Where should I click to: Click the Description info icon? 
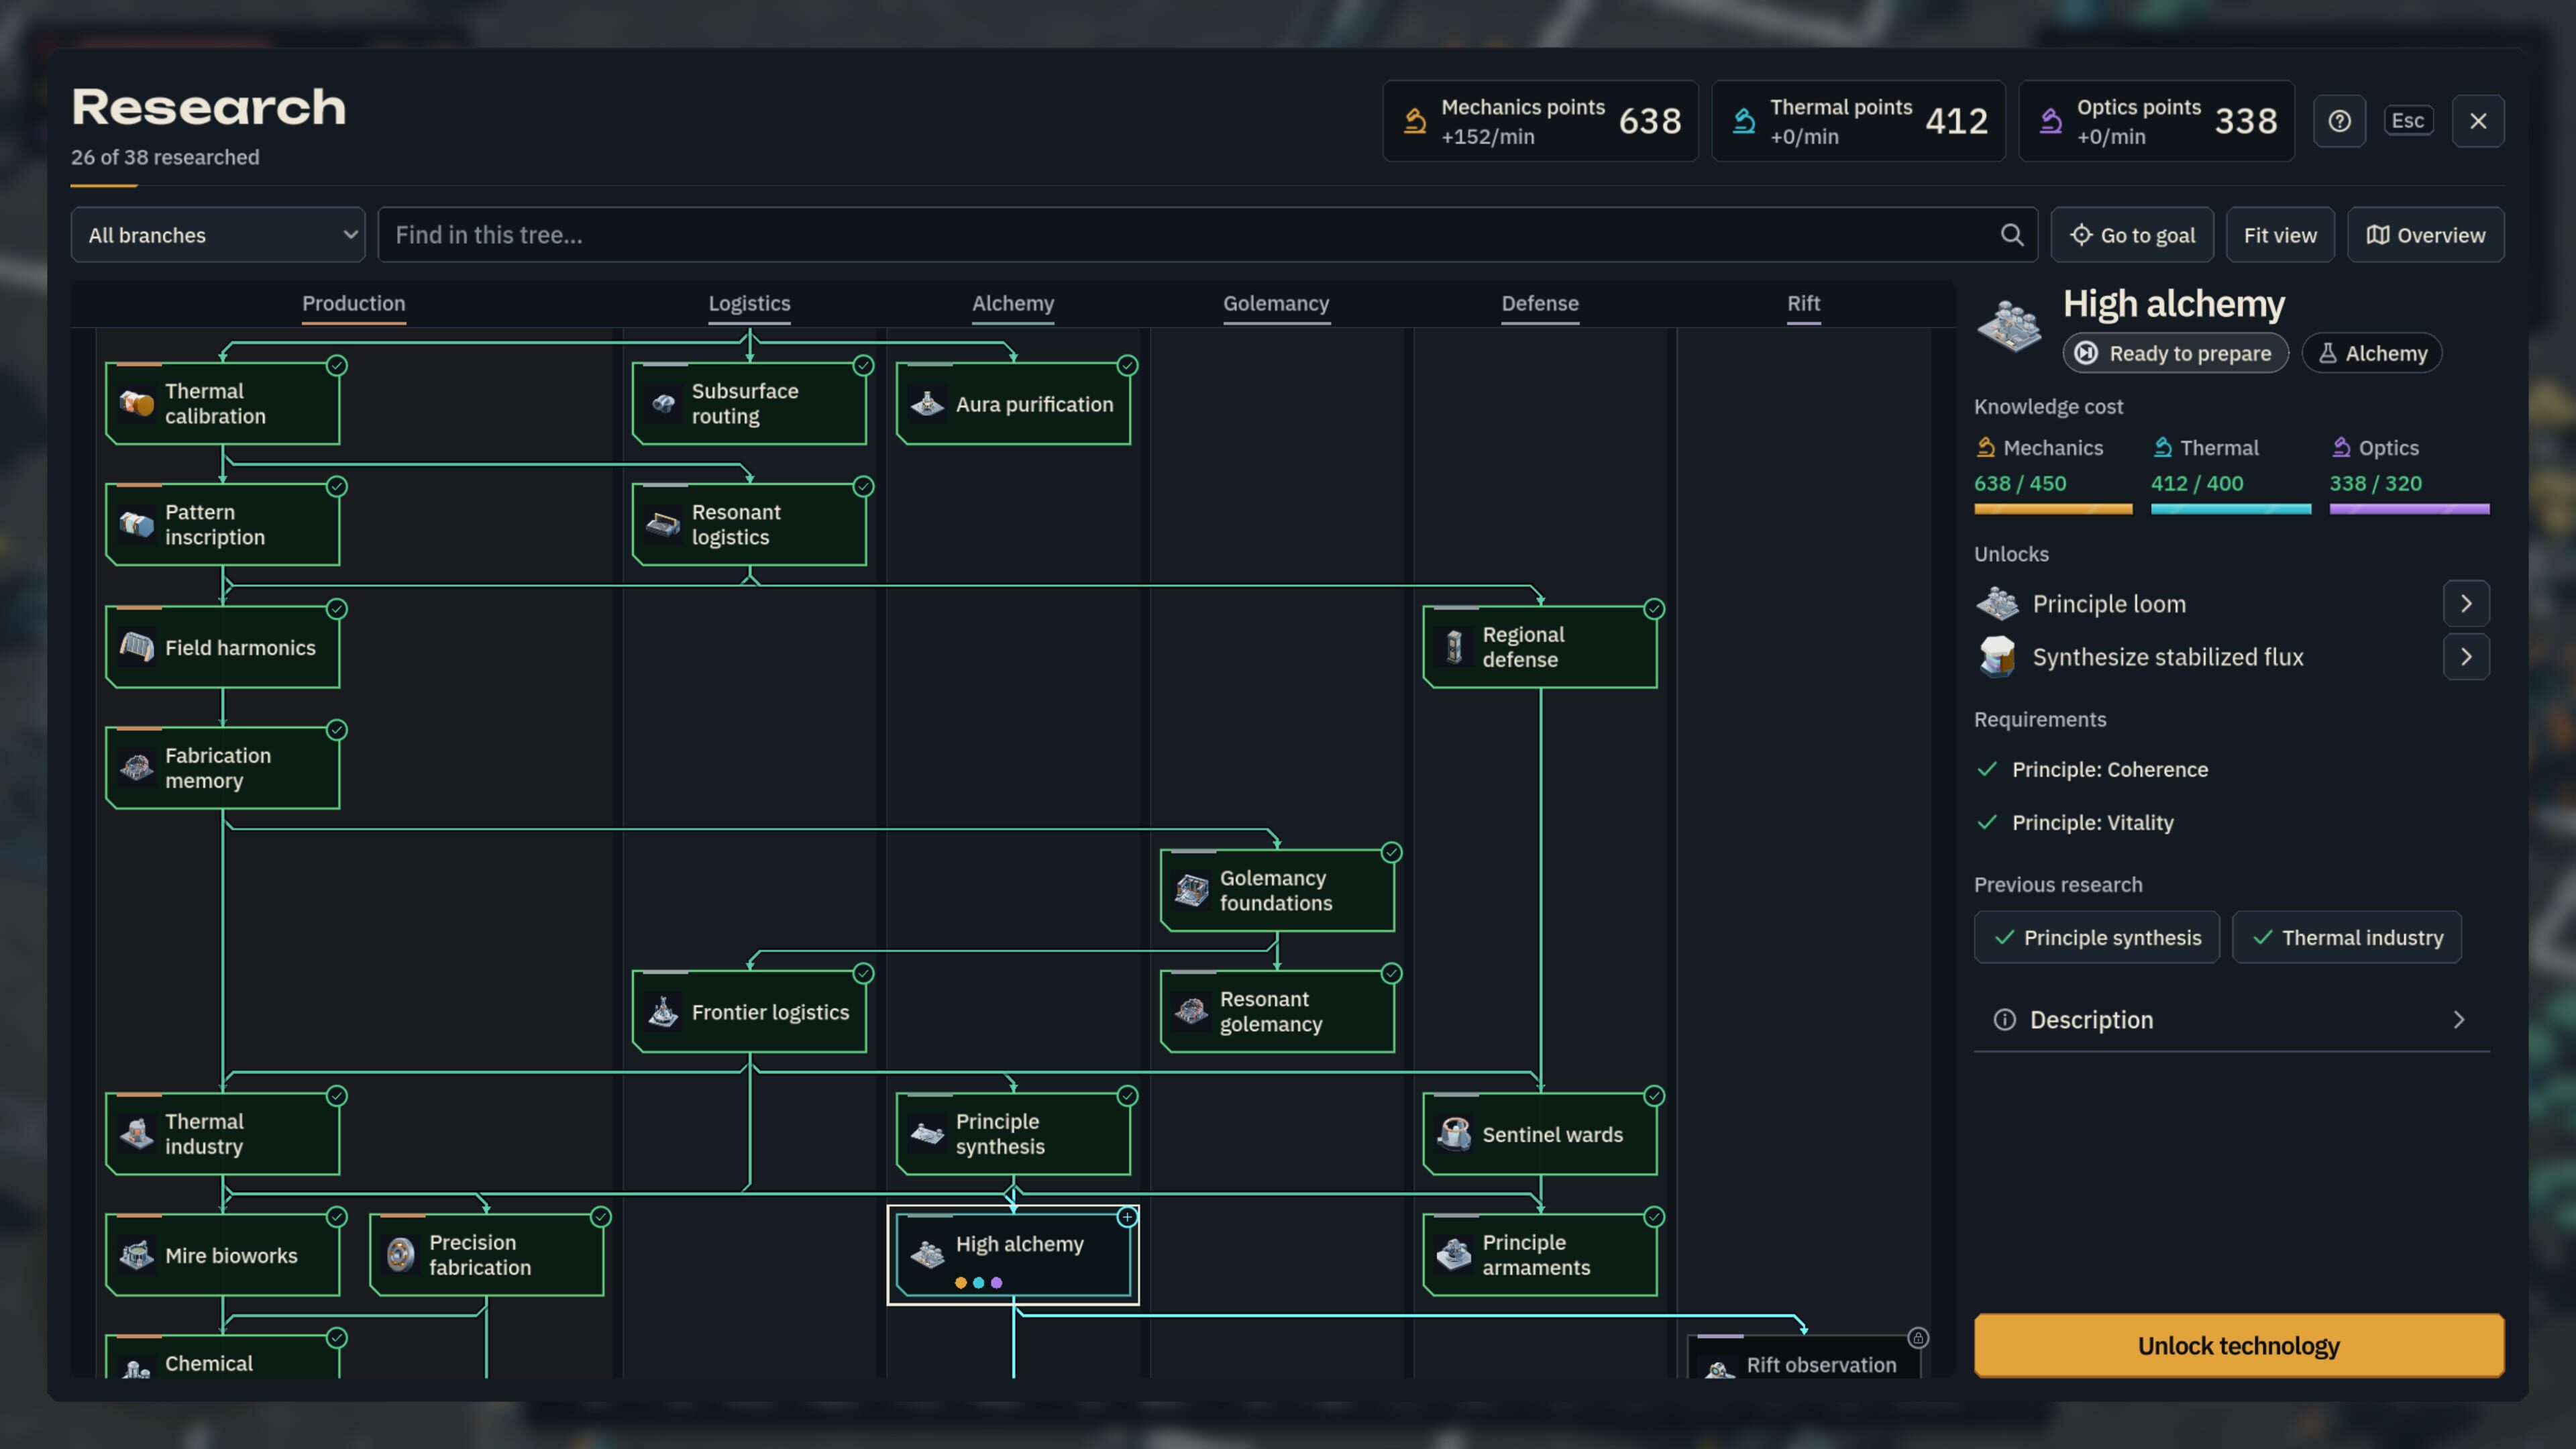point(2004,1020)
